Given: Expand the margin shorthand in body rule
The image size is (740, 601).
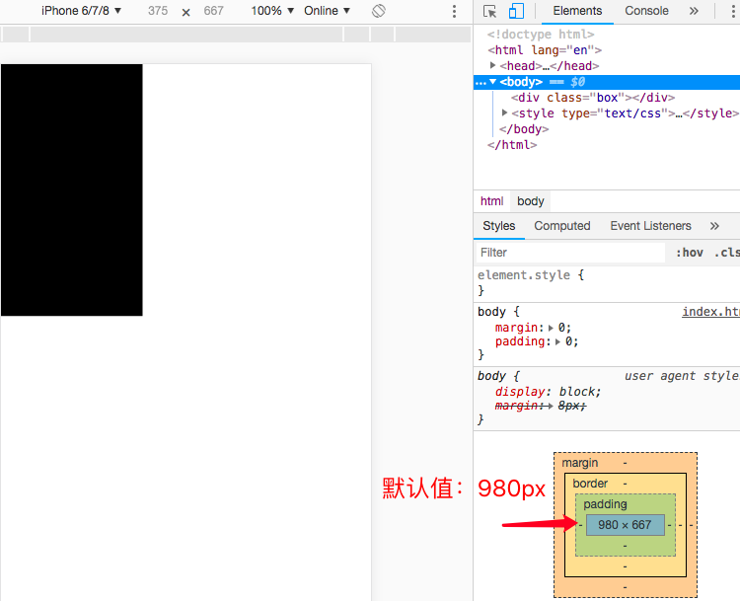Looking at the screenshot, I should (x=551, y=328).
